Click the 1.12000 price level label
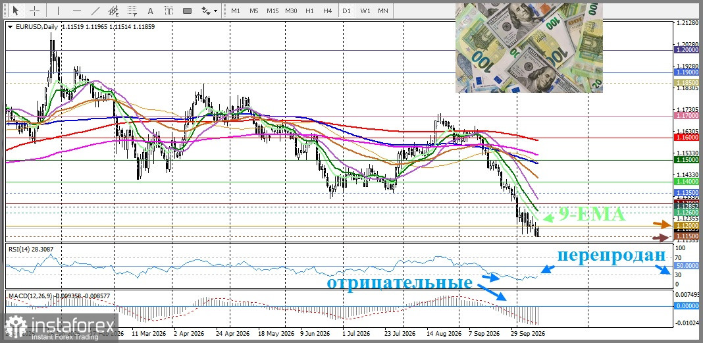 tap(687, 226)
